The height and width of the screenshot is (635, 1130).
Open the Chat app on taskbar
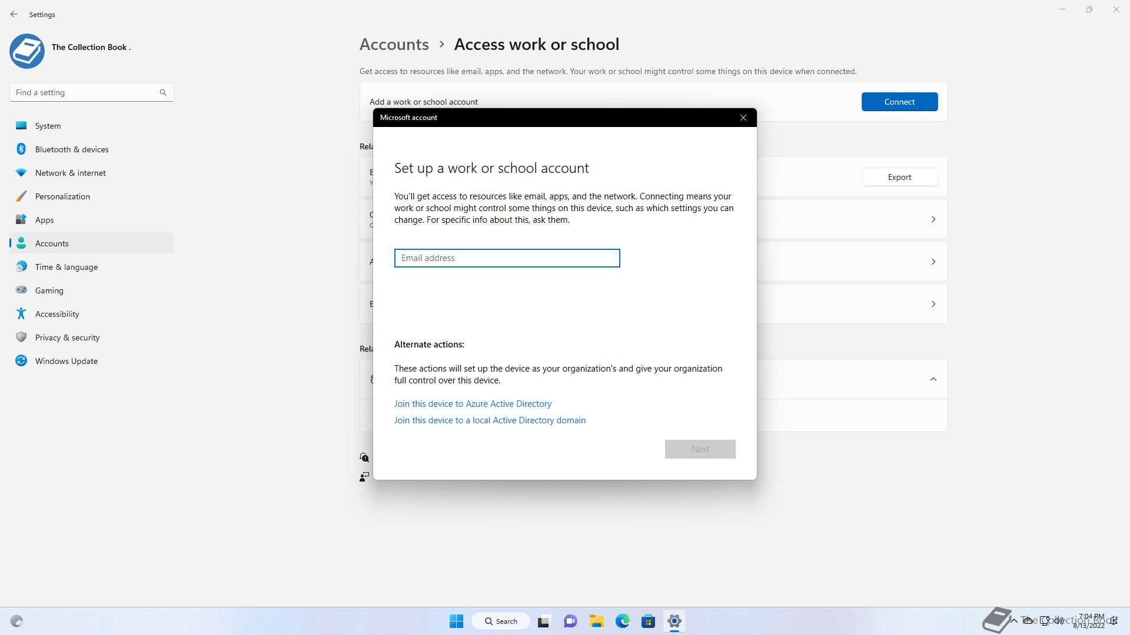(570, 621)
